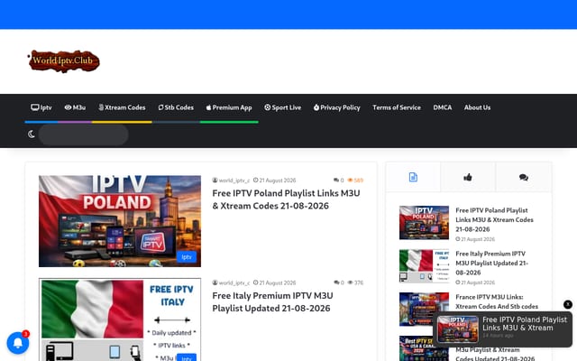Click the notification bell icon

coord(18,343)
